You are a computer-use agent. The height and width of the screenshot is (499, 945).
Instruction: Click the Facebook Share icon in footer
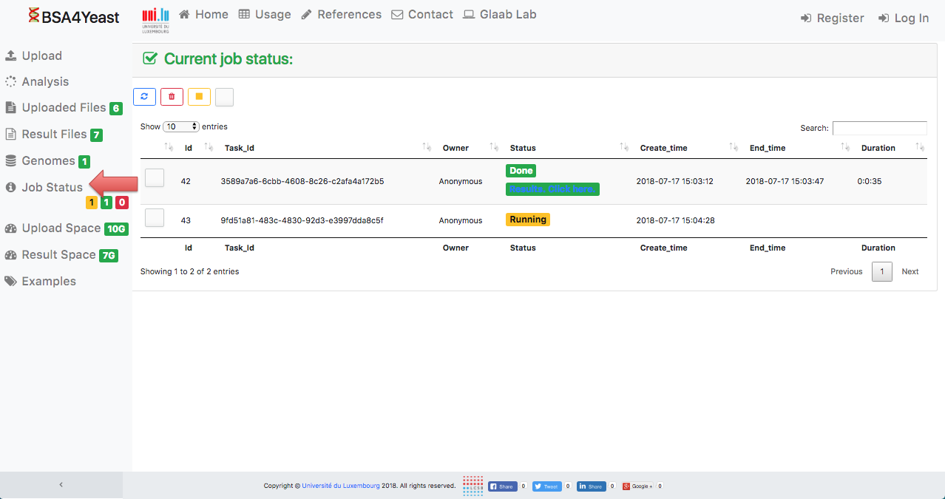tap(502, 486)
